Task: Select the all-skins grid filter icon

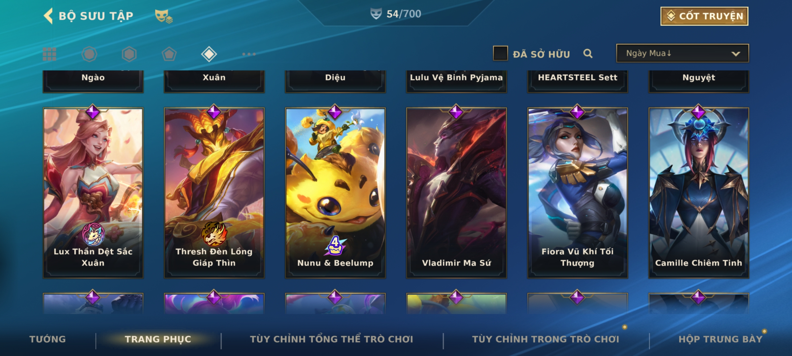Action: pos(49,54)
